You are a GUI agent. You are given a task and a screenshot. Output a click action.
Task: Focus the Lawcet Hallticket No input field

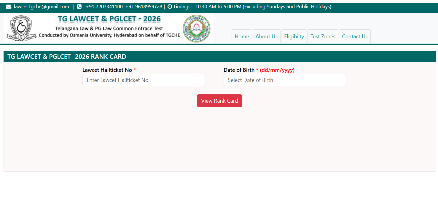[x=144, y=80]
